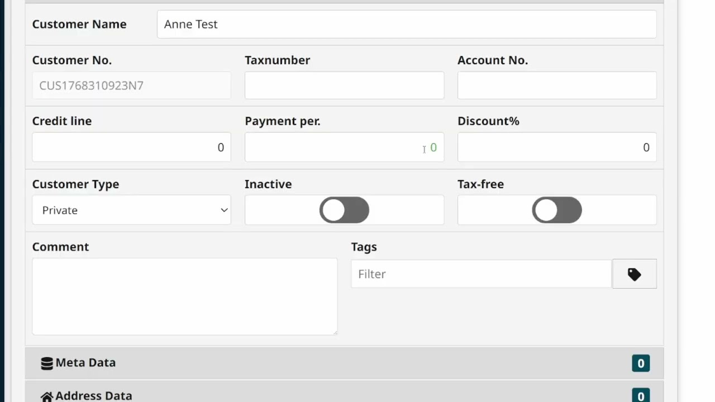
Task: Toggle the Inactive switch
Action: click(344, 210)
